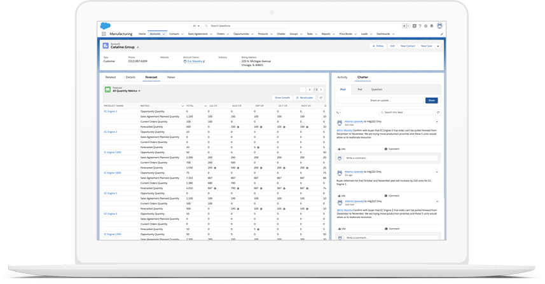Open the favorites list dropdown arrow
This screenshot has height=284, width=545.
pyautogui.click(x=408, y=26)
